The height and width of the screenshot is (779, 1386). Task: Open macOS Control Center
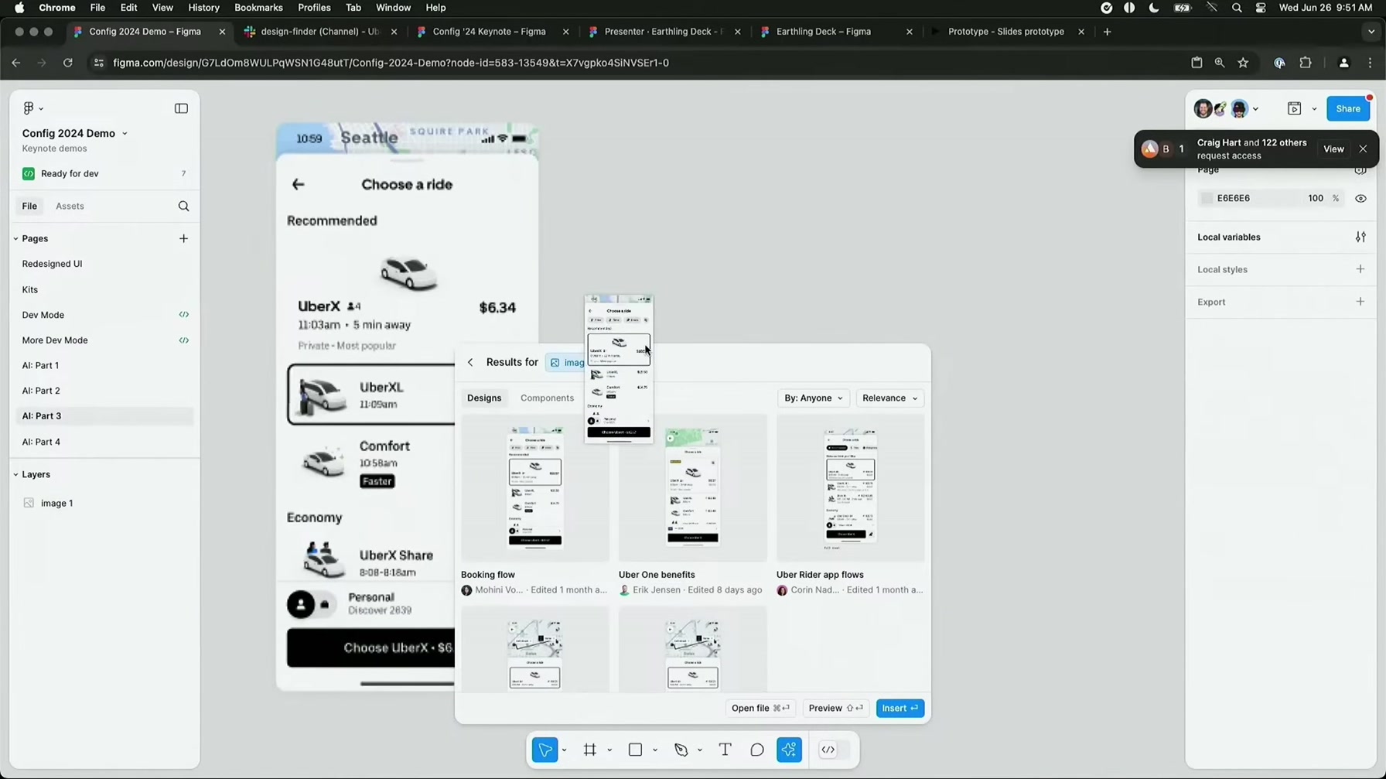[x=1261, y=8]
